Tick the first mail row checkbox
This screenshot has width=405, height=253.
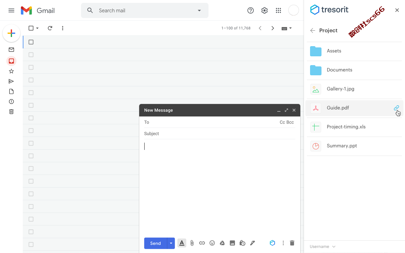tap(31, 42)
